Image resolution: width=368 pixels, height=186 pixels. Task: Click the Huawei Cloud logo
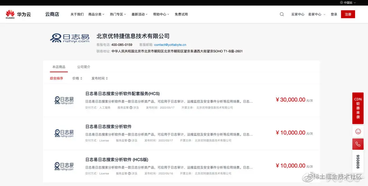tap(18, 14)
